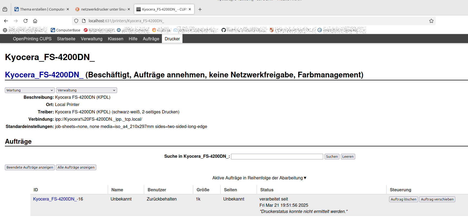The height and width of the screenshot is (220, 468).
Task: Open the Klassen navigation item
Action: 116,39
